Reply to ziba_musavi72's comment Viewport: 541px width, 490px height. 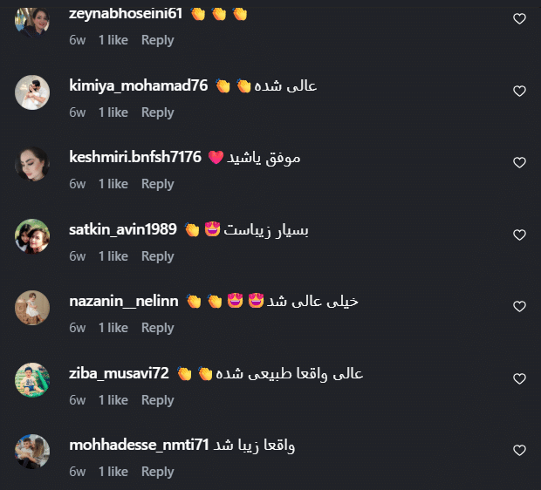coord(158,400)
